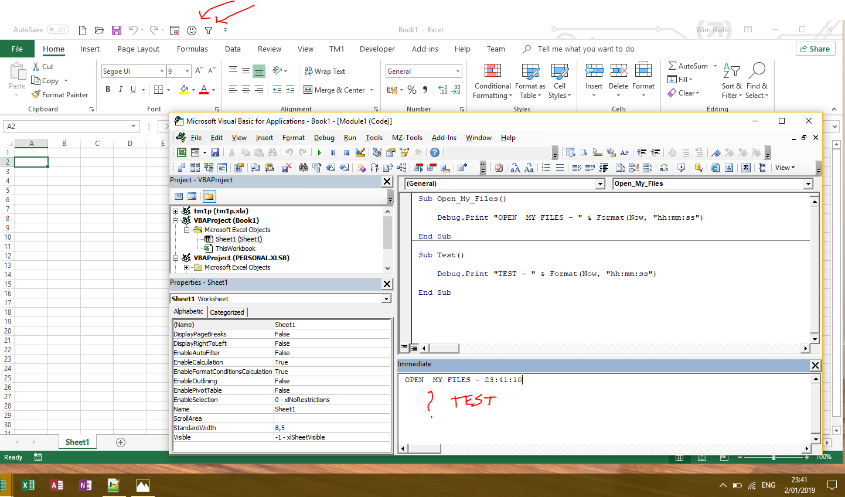Click the Comment Block icon in Edit toolbar

click(x=686, y=152)
